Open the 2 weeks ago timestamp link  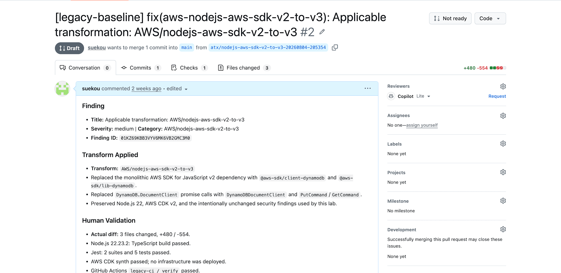point(146,89)
